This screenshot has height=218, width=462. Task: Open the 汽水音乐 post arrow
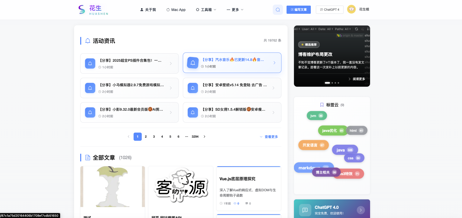(x=274, y=63)
